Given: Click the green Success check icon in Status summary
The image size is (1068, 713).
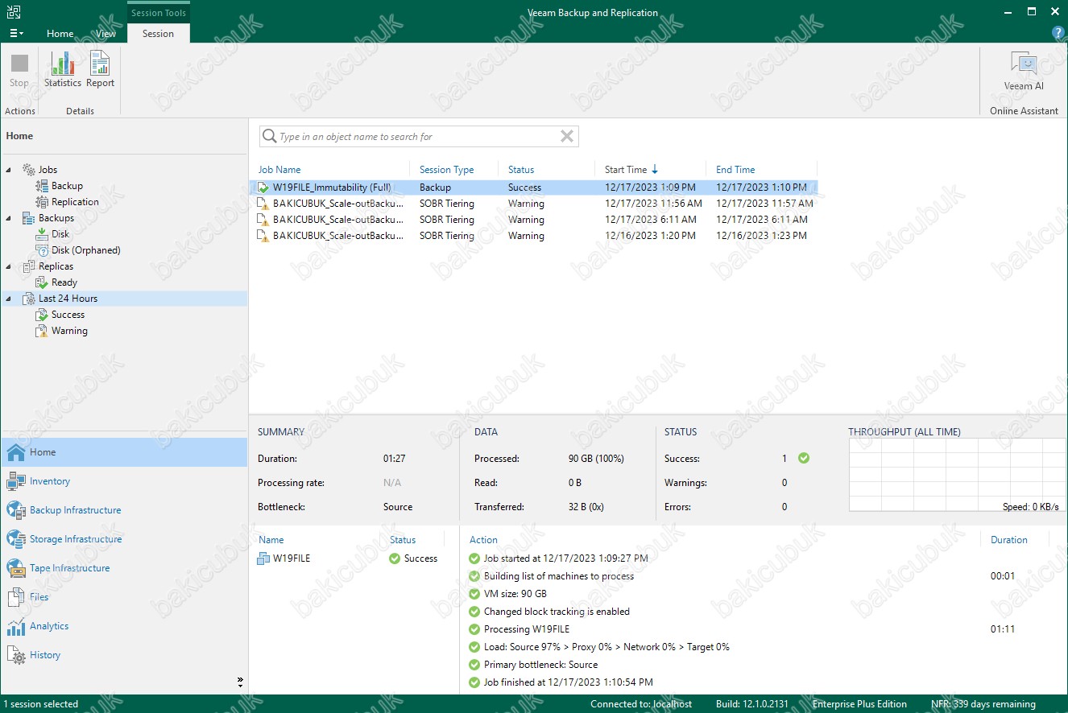Looking at the screenshot, I should coord(803,458).
